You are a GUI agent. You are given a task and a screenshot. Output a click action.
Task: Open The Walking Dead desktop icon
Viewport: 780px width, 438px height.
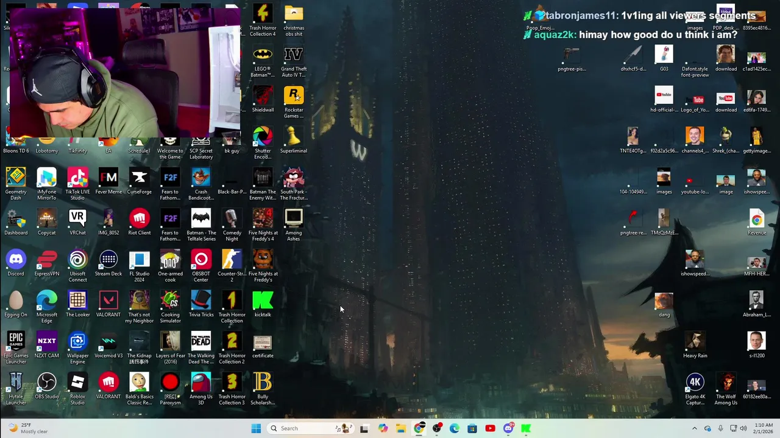(201, 347)
